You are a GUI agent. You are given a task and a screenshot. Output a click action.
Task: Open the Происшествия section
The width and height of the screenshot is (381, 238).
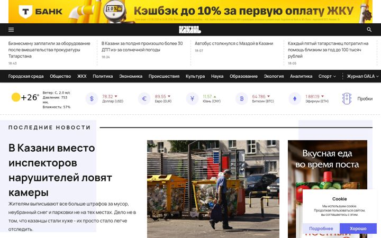[164, 76]
